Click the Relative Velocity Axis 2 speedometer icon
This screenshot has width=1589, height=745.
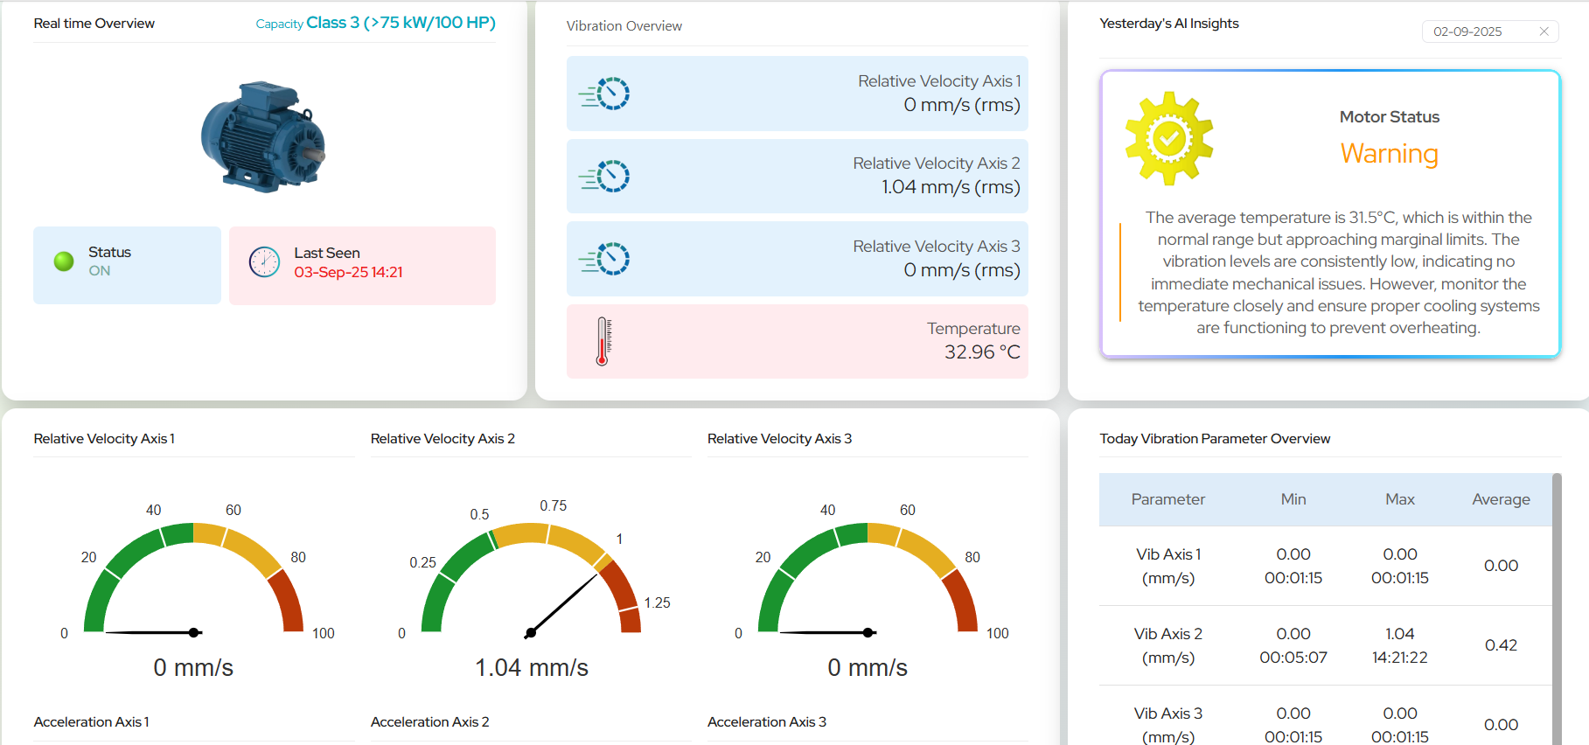tap(604, 177)
